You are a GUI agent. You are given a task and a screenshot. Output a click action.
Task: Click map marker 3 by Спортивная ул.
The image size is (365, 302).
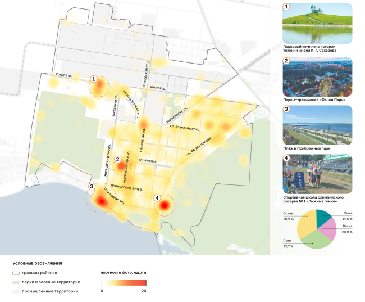(92, 186)
